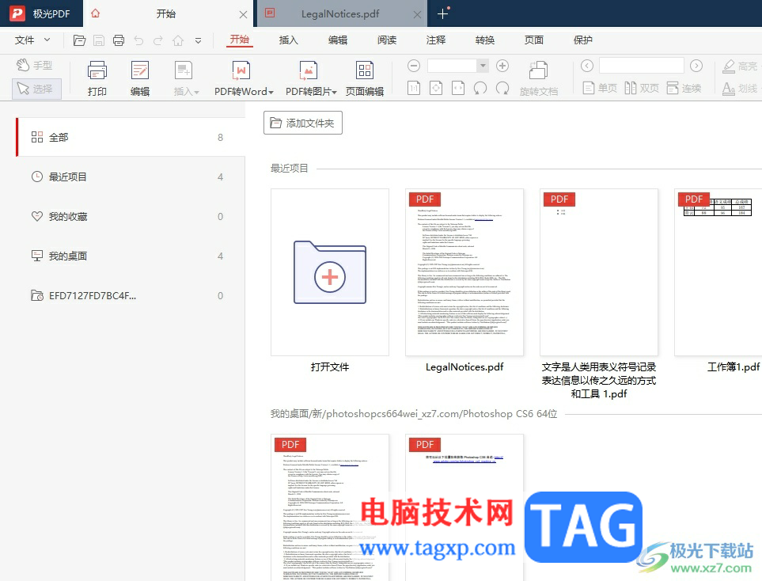Click the zoom in plus icon

[502, 65]
